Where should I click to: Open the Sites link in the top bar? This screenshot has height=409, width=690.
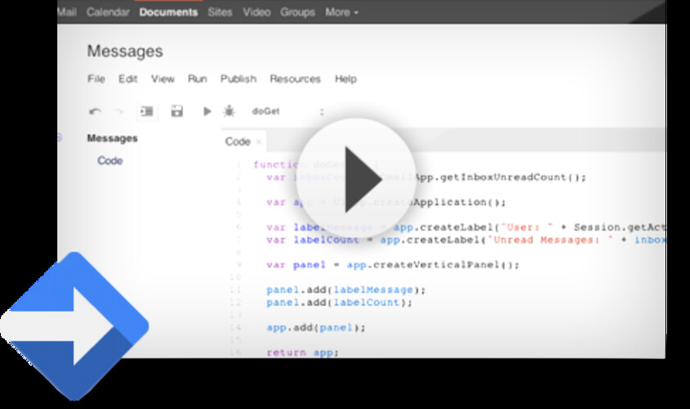point(220,12)
